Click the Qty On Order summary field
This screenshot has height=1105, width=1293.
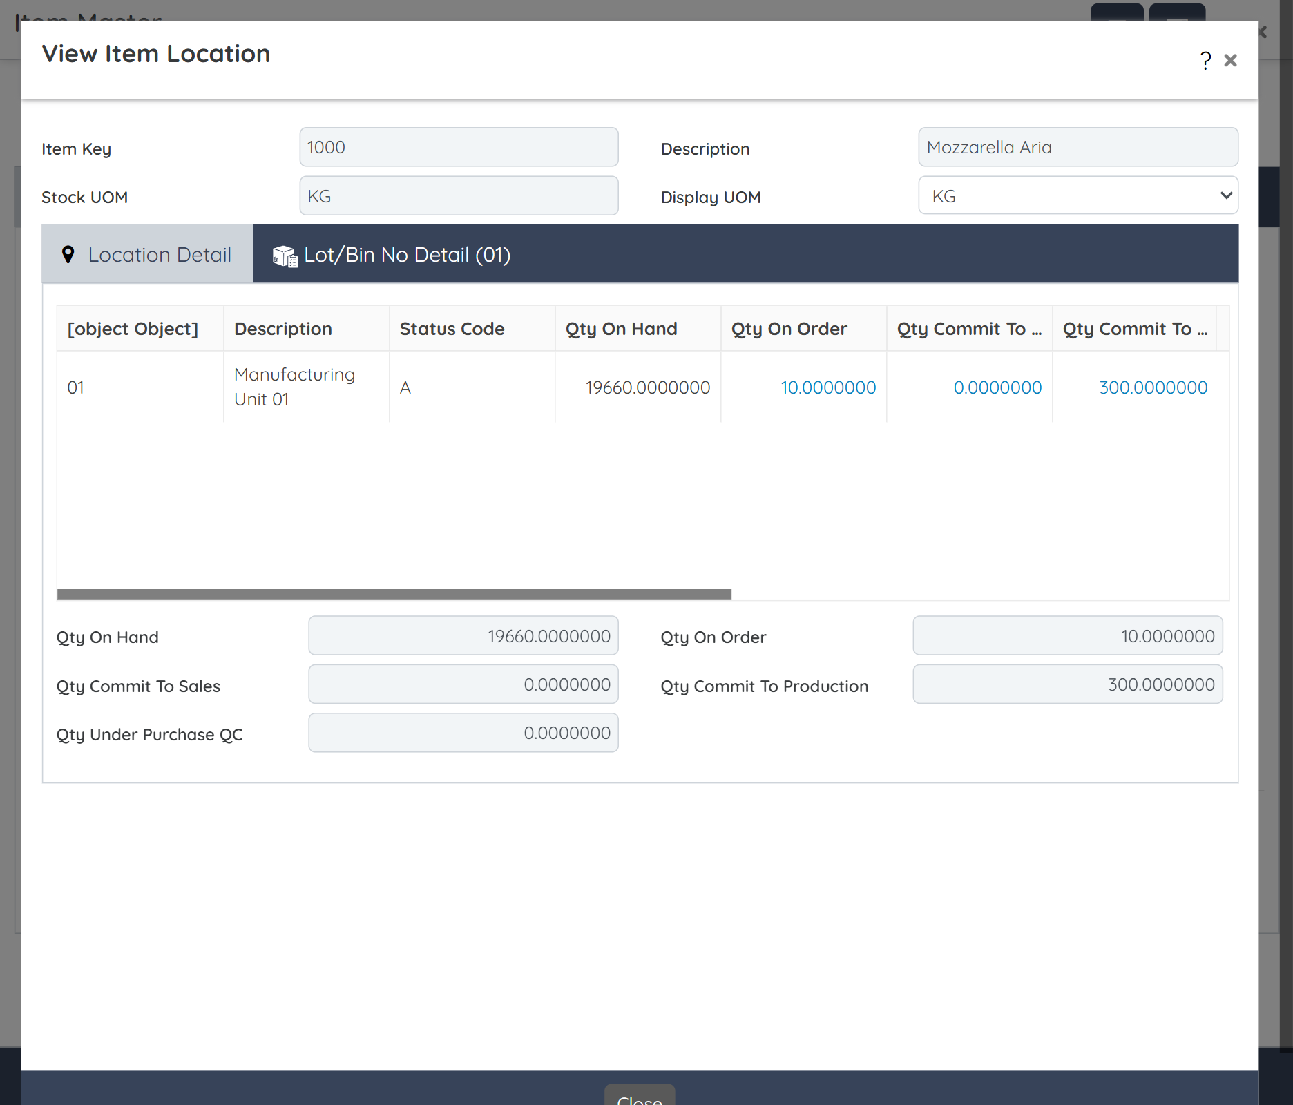click(1068, 635)
